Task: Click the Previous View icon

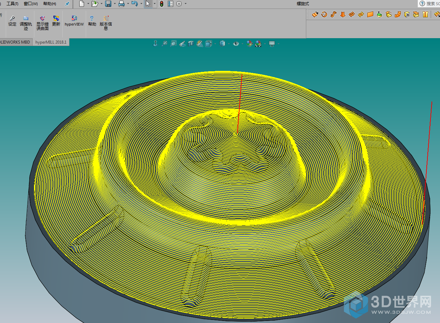Action: pos(182,43)
